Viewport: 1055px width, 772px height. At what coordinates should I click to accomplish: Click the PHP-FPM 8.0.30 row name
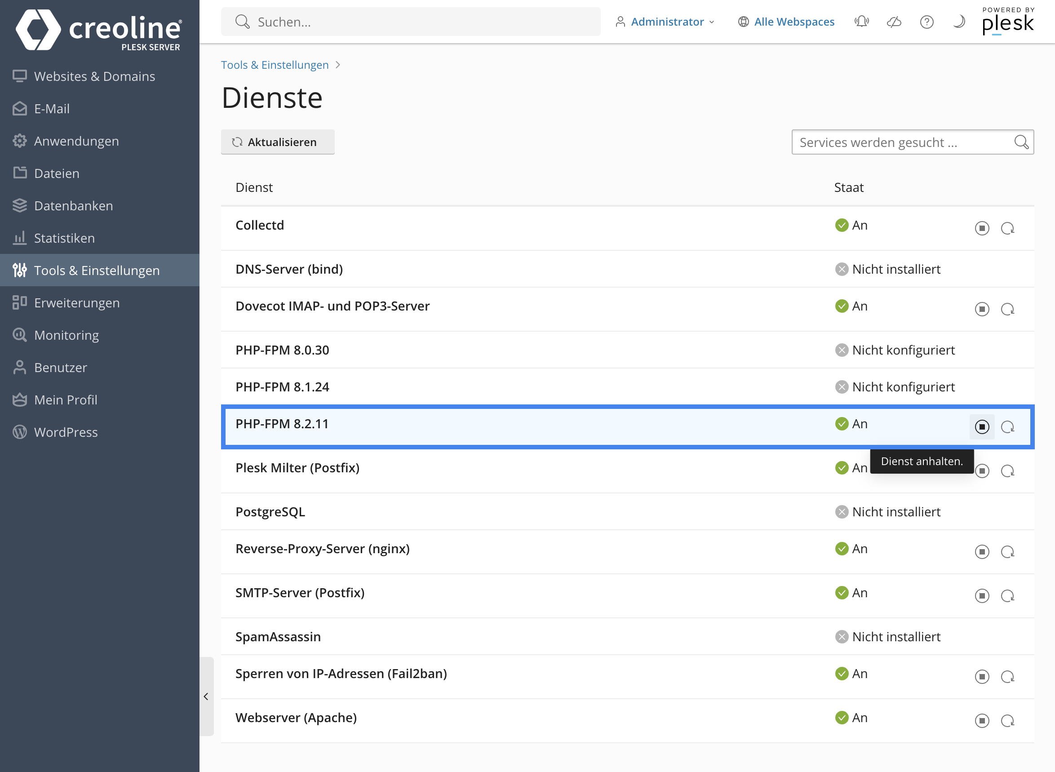(x=282, y=350)
